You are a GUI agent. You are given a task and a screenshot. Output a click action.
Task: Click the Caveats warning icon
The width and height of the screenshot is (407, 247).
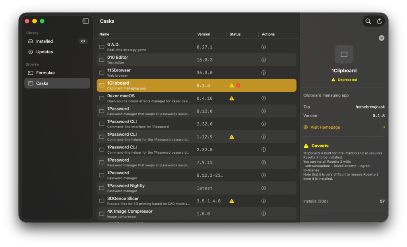click(x=306, y=146)
